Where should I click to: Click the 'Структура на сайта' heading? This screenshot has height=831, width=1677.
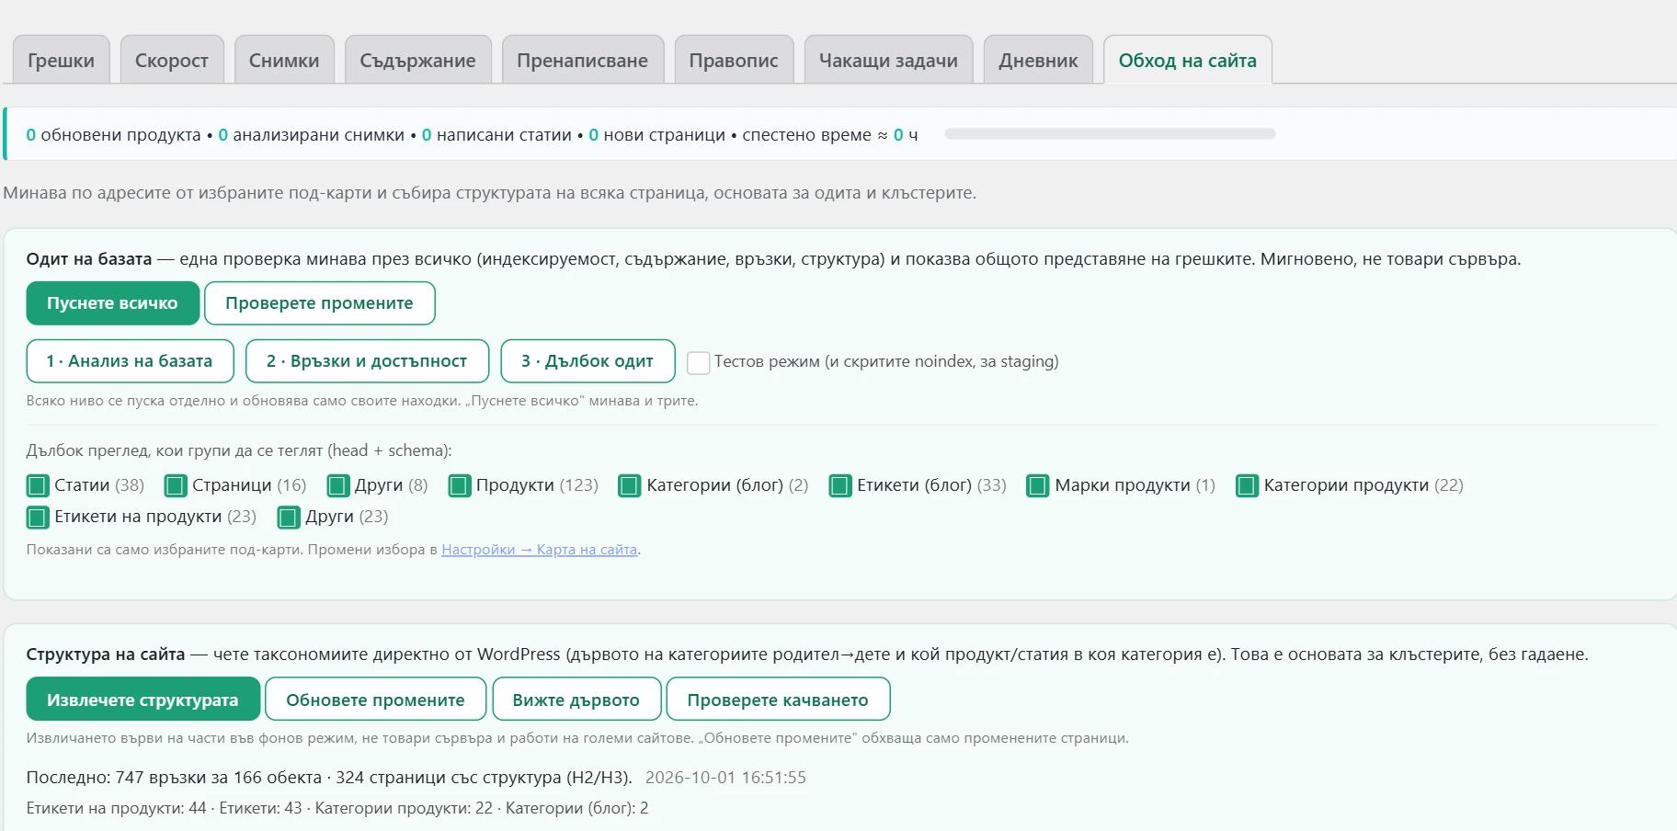[x=106, y=655]
